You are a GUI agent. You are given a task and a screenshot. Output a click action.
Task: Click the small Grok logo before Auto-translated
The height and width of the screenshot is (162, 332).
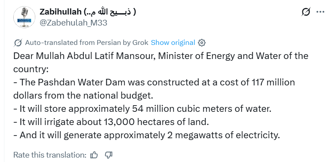coord(18,43)
